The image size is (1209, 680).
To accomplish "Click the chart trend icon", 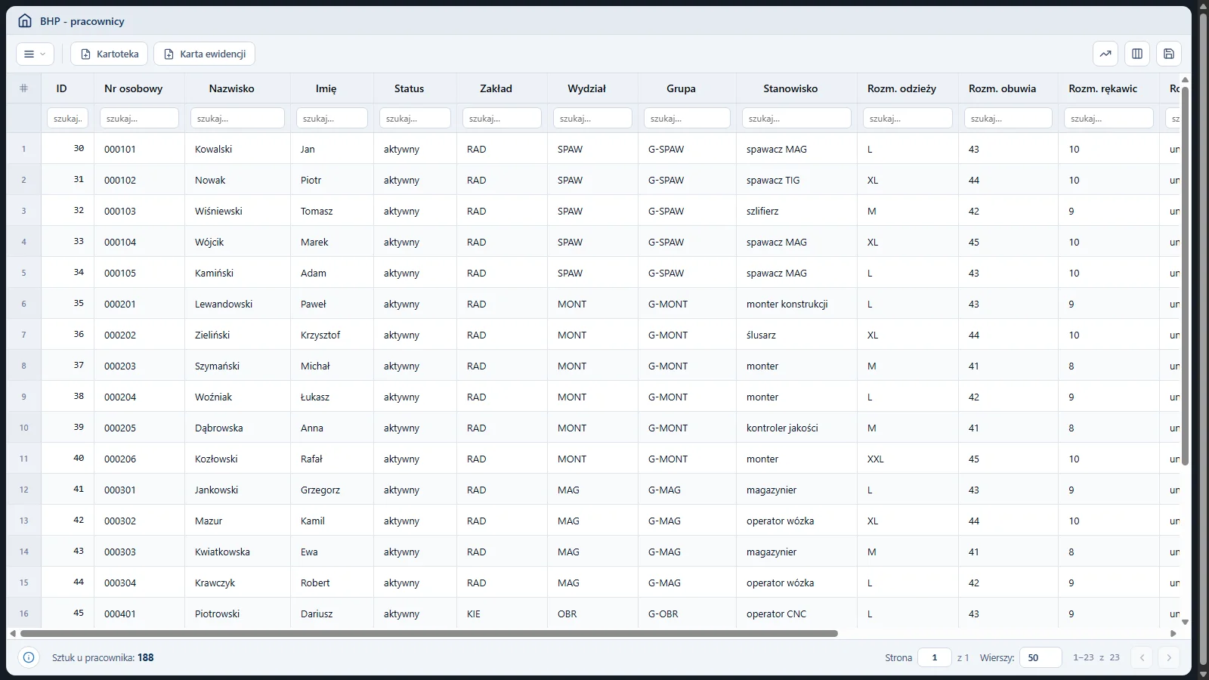I will point(1105,54).
